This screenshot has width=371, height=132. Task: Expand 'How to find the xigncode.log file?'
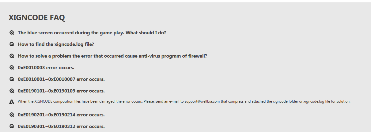pyautogui.click(x=56, y=44)
